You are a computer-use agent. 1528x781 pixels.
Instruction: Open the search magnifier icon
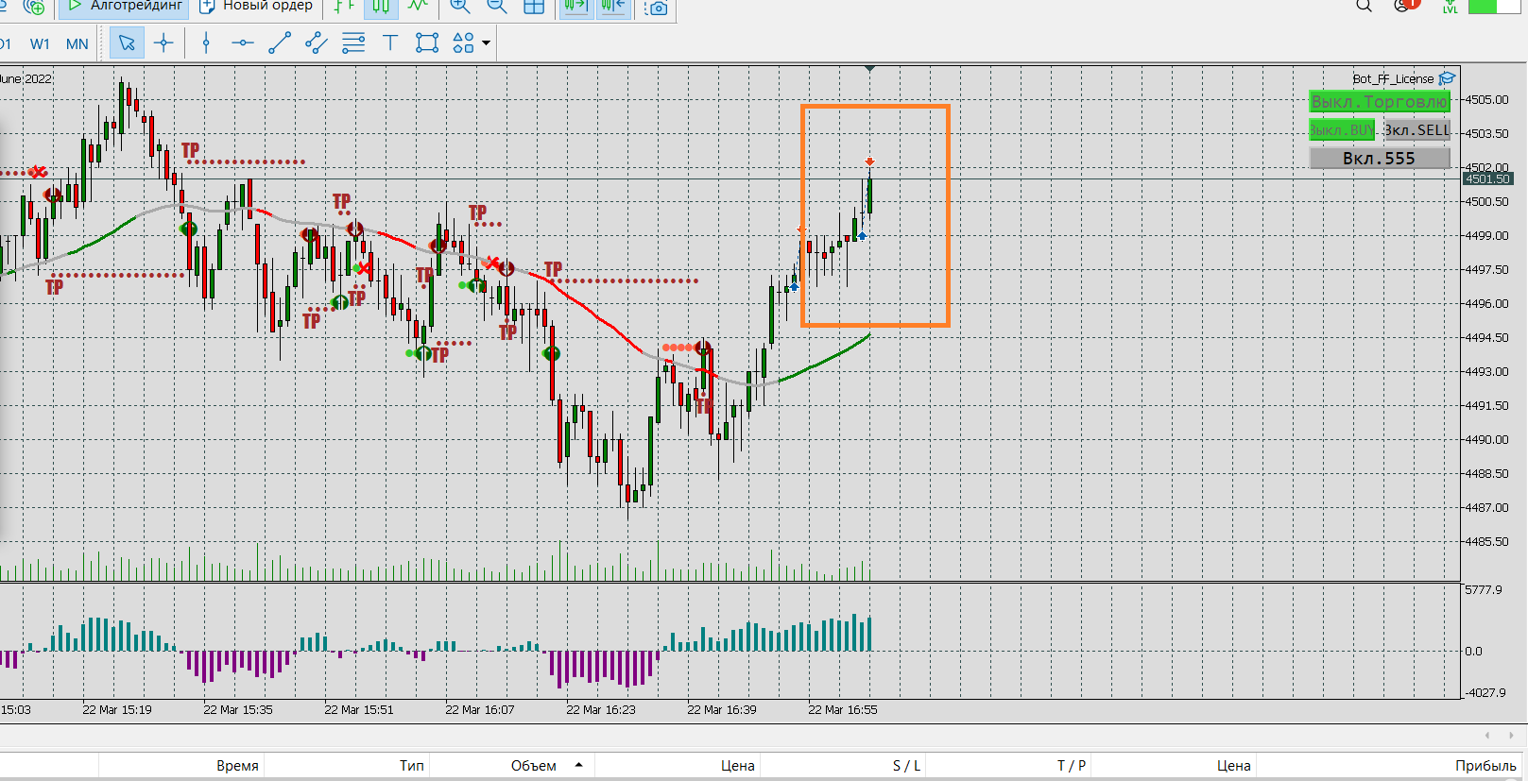tap(1364, 6)
